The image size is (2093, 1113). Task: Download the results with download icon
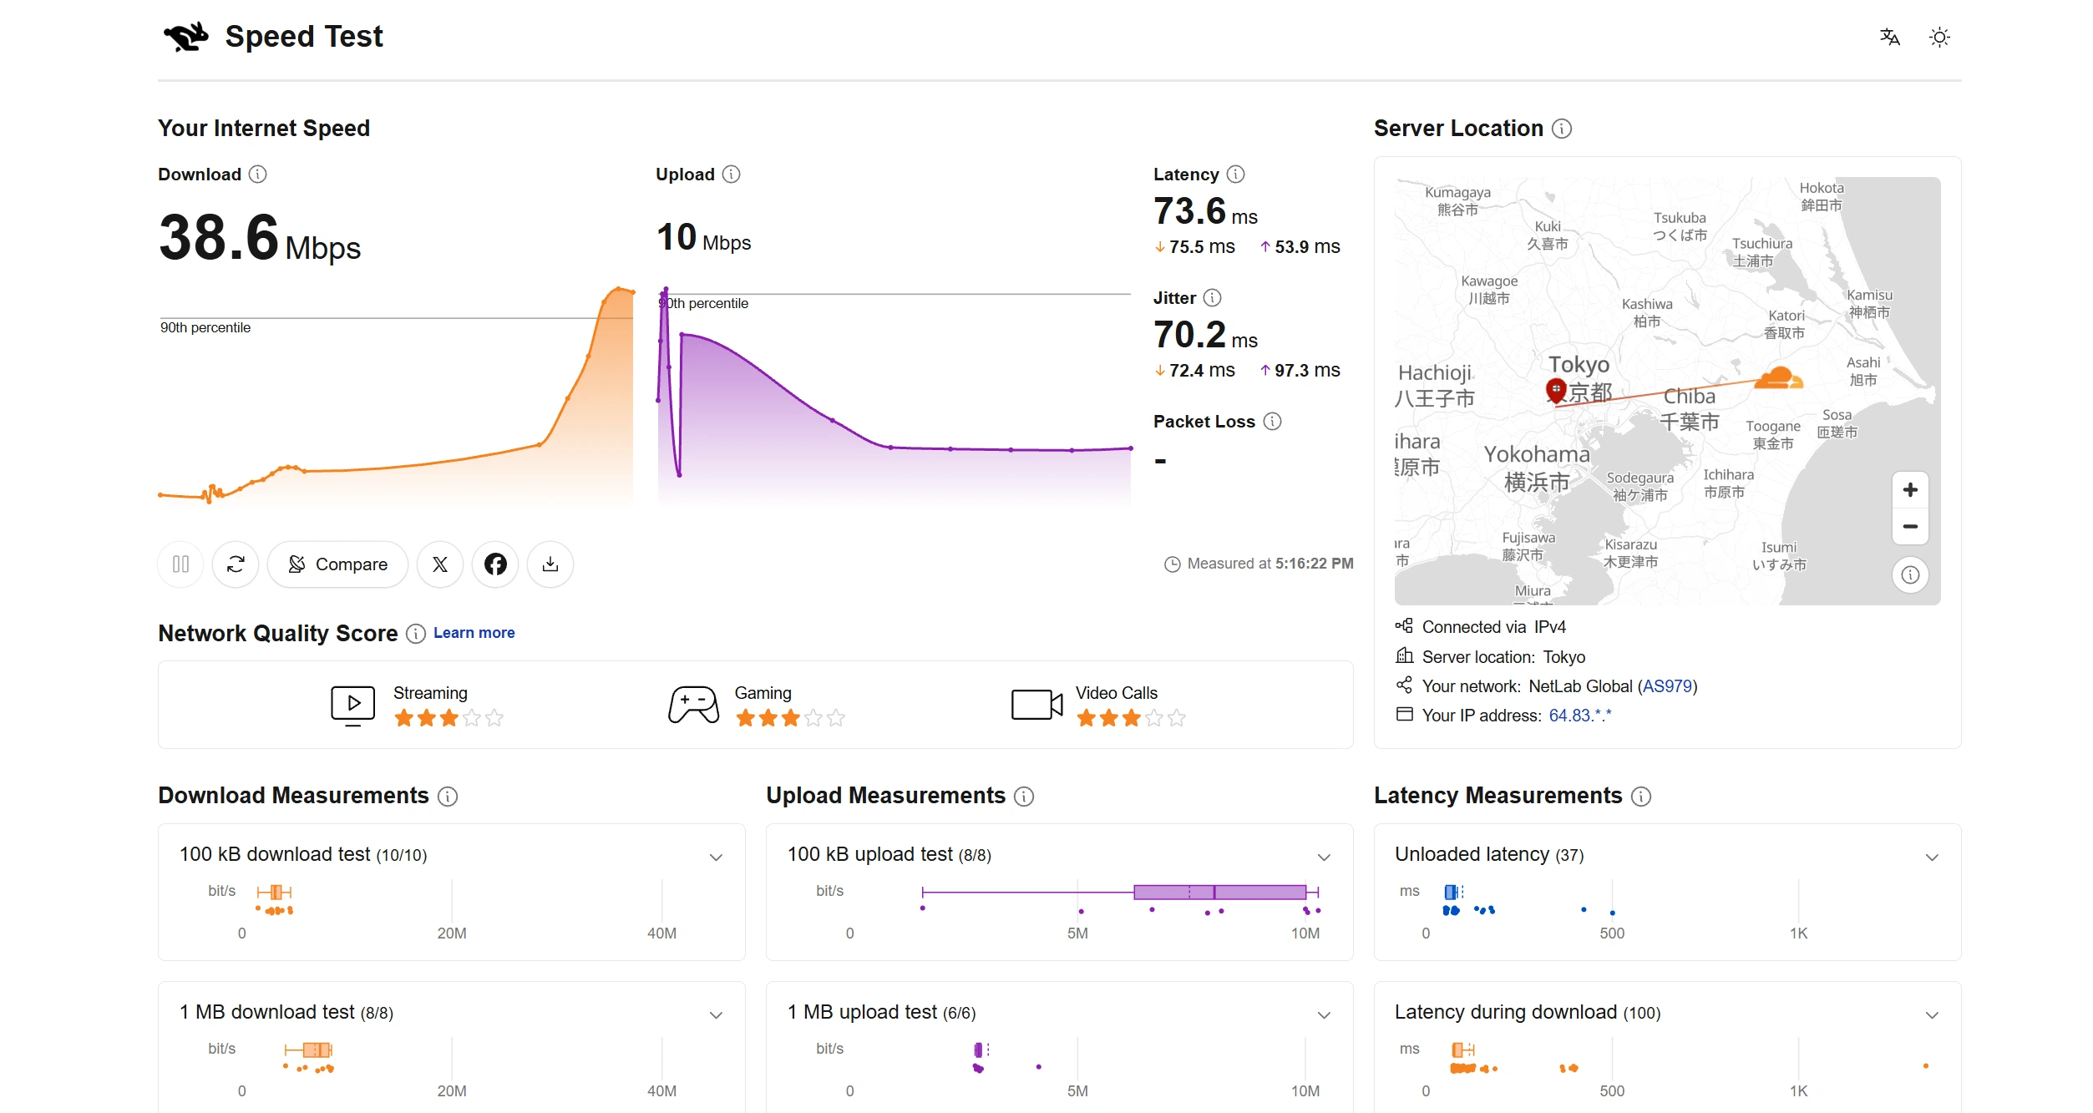(550, 564)
